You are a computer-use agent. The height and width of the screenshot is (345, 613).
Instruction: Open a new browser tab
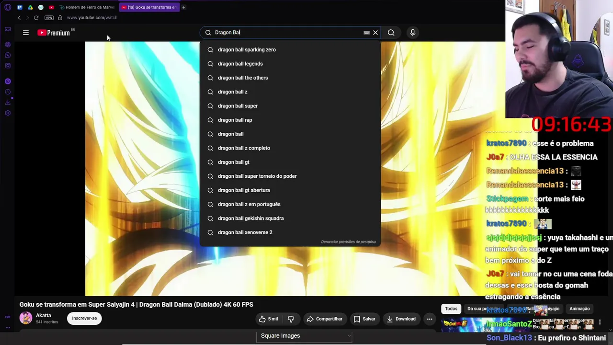pos(183,7)
